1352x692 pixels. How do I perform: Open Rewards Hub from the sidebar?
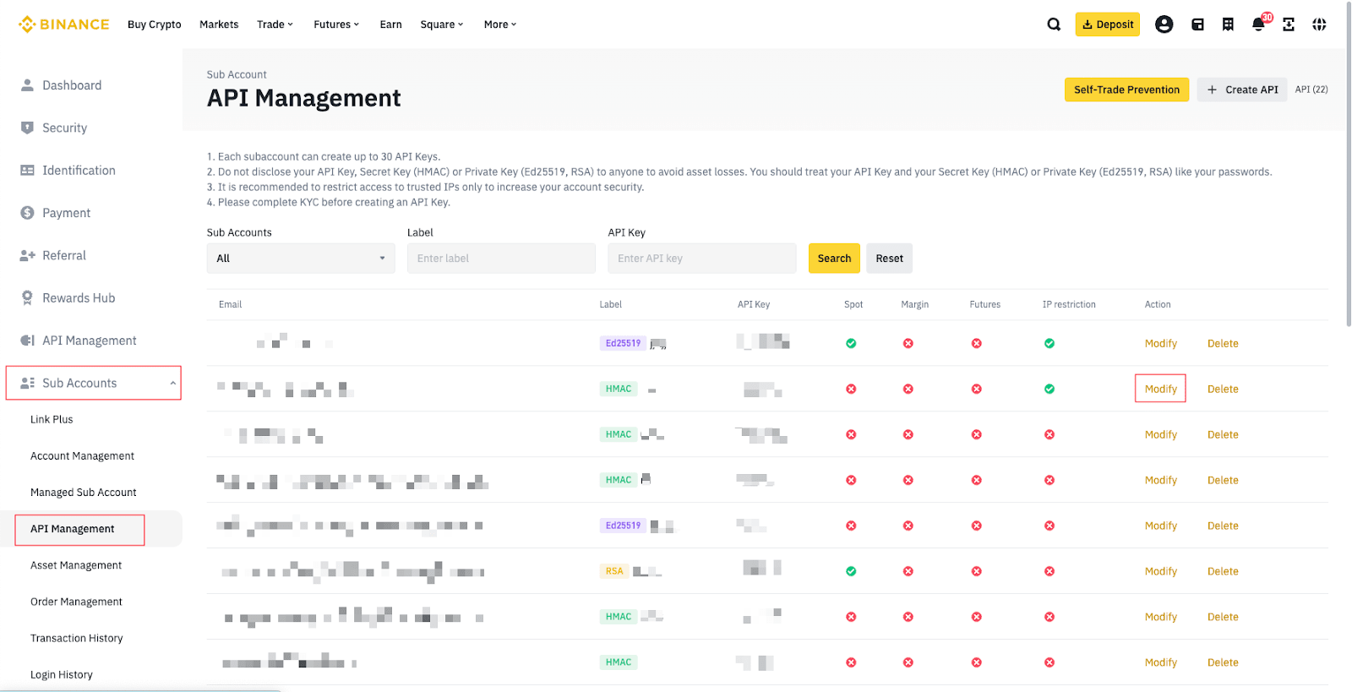(x=79, y=298)
